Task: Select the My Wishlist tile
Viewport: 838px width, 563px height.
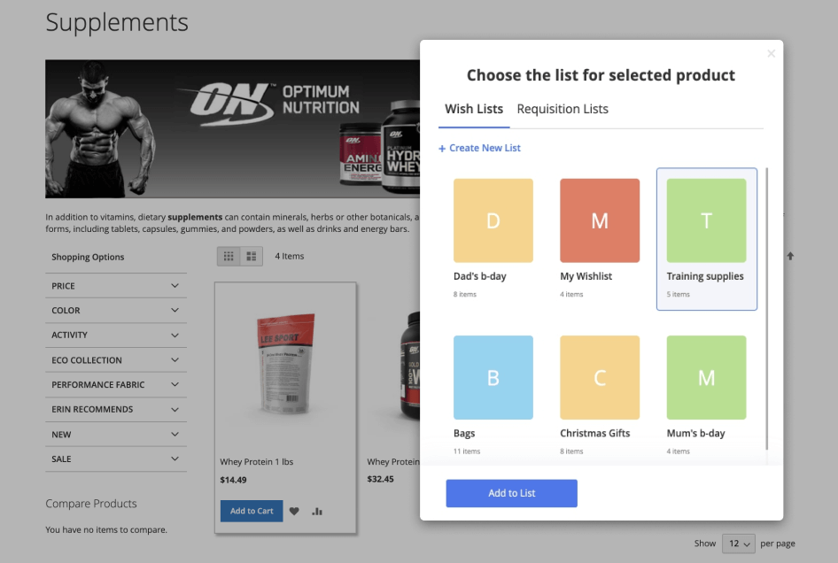Action: point(599,220)
